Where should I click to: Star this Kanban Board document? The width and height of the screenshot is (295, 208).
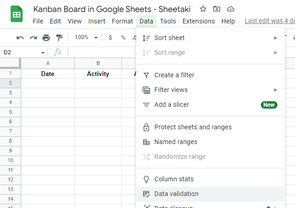tap(203, 9)
